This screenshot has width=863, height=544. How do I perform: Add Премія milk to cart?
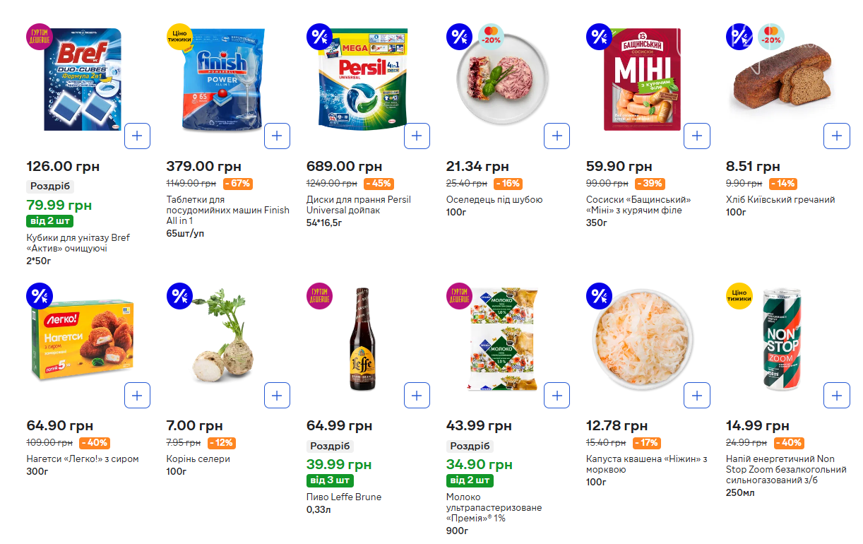pos(557,396)
